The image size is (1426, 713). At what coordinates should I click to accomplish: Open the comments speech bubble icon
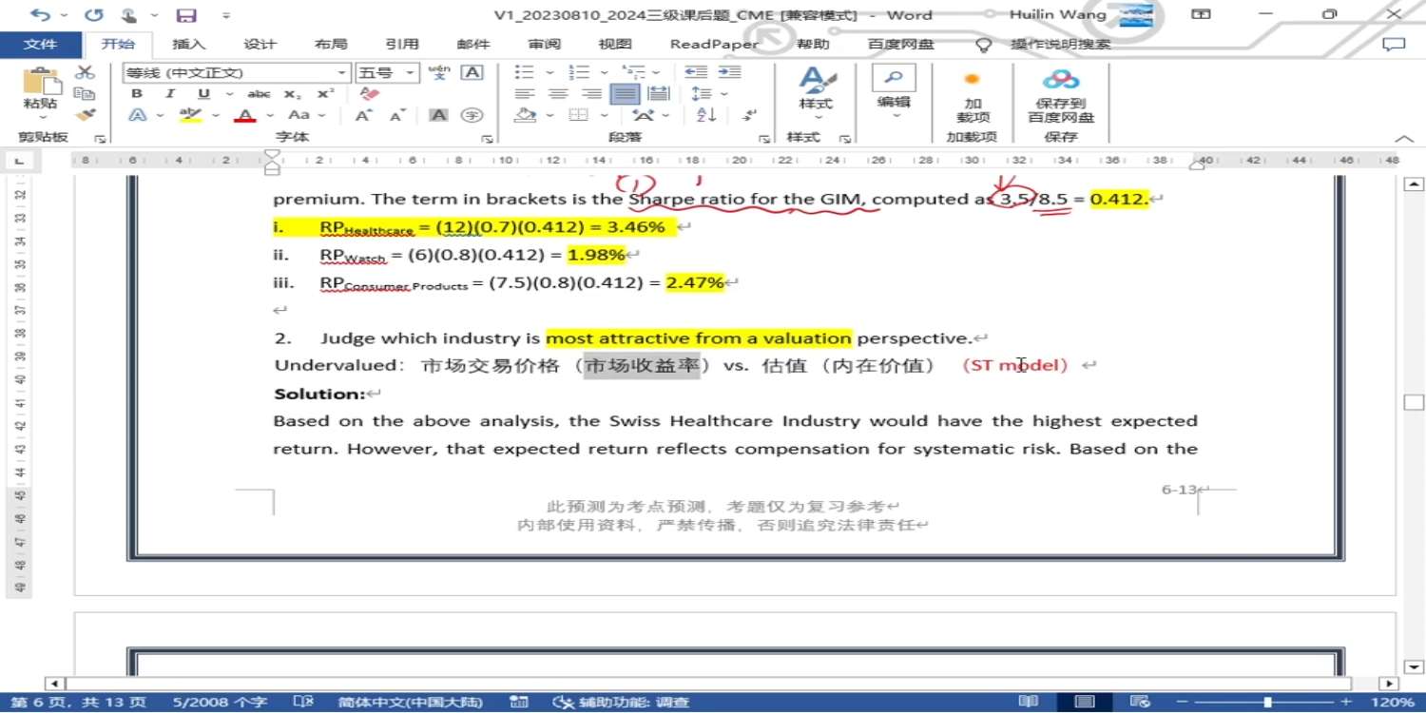[x=1394, y=45]
